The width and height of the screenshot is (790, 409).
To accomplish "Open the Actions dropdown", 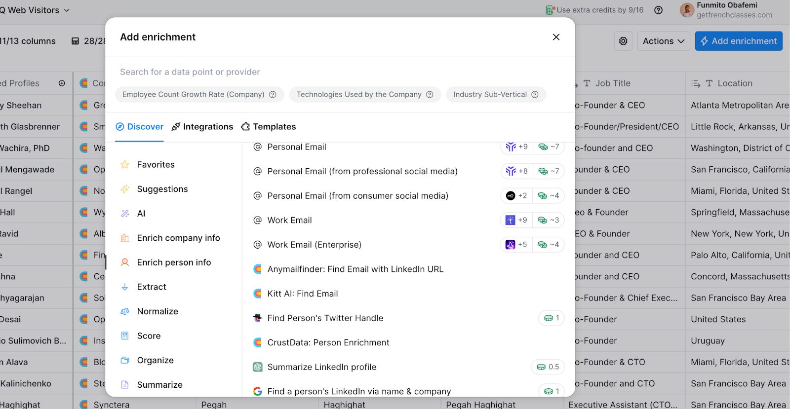I will (x=663, y=41).
